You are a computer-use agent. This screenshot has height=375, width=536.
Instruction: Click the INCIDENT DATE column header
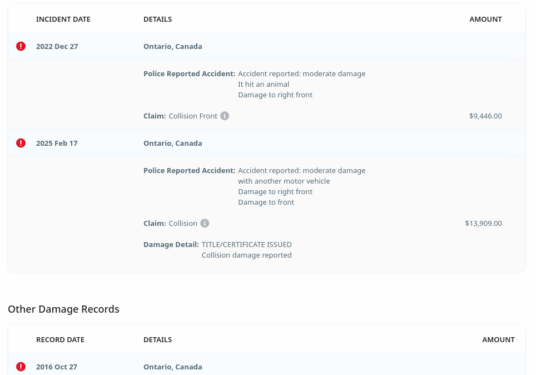[63, 19]
